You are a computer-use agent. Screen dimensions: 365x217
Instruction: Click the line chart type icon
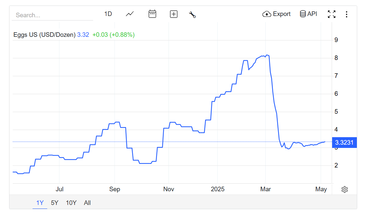(x=130, y=14)
